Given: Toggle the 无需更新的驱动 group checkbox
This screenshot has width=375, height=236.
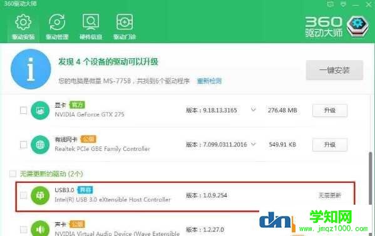Looking at the screenshot, I should point(13,173).
